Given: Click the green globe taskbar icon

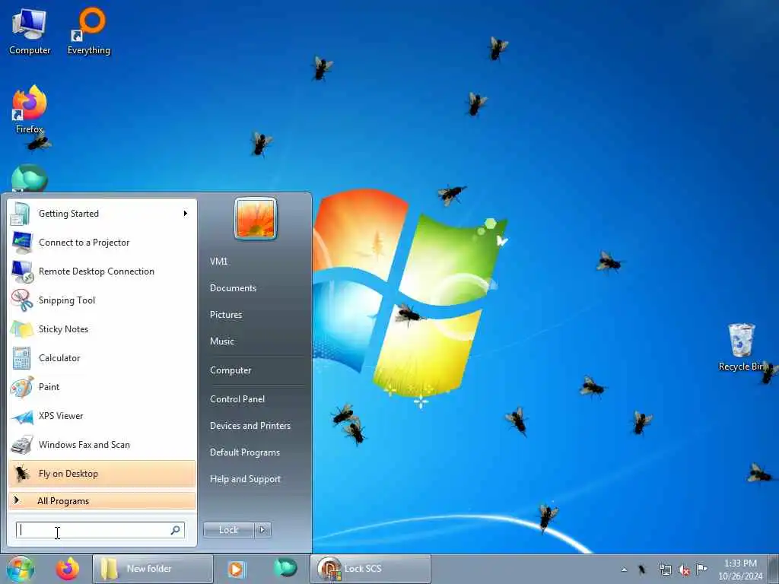Looking at the screenshot, I should tap(285, 568).
